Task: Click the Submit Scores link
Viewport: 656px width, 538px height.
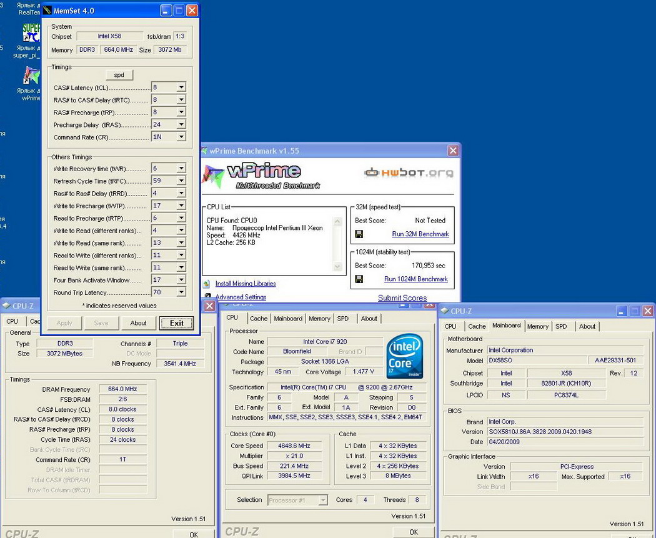Action: (402, 298)
